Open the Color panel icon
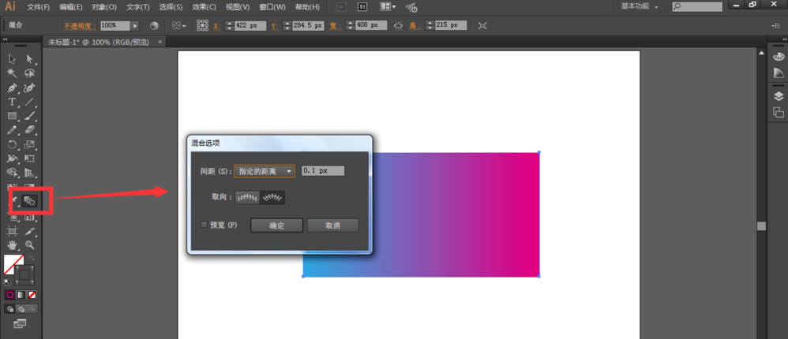 778,57
